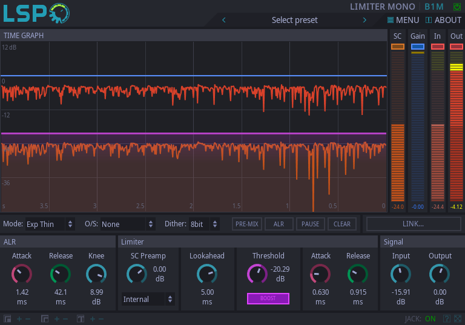
Task: Click the Limiter Threshold knob
Action: [x=257, y=274]
